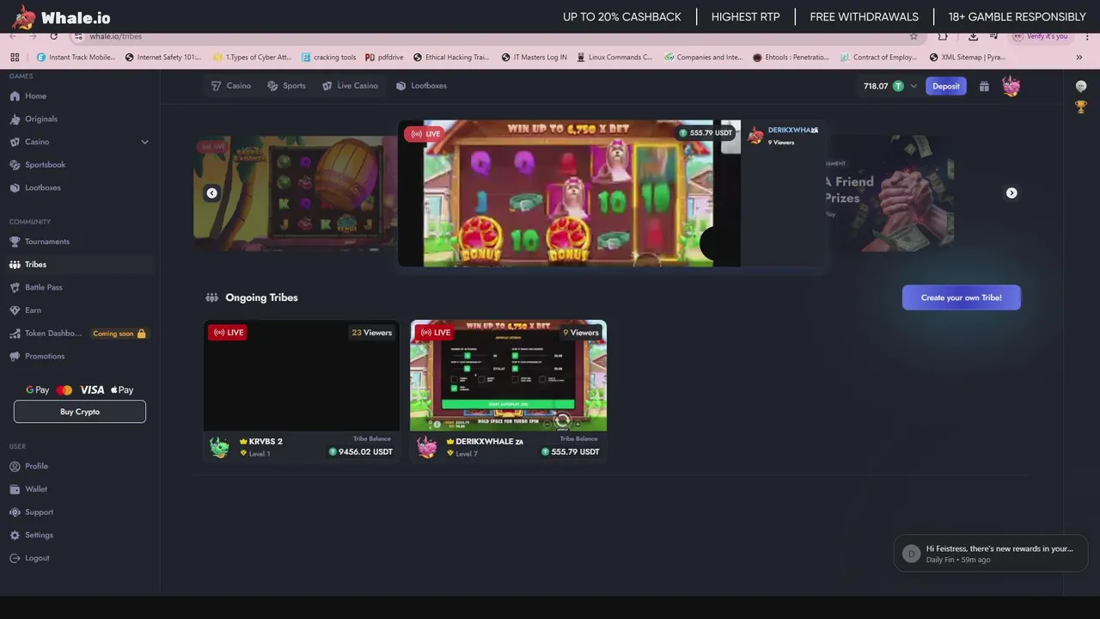Image resolution: width=1100 pixels, height=619 pixels.
Task: Click the DERIKXWHALE ZA tribe avatar
Action: click(427, 447)
